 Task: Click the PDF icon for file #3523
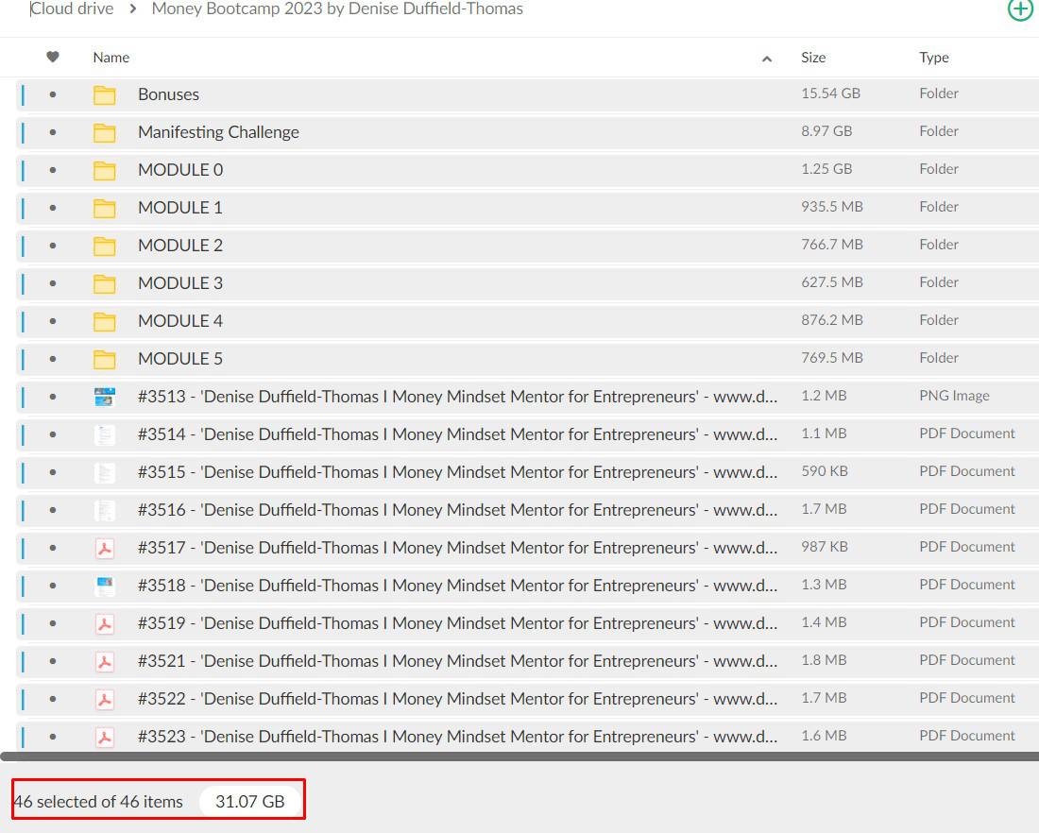[105, 737]
